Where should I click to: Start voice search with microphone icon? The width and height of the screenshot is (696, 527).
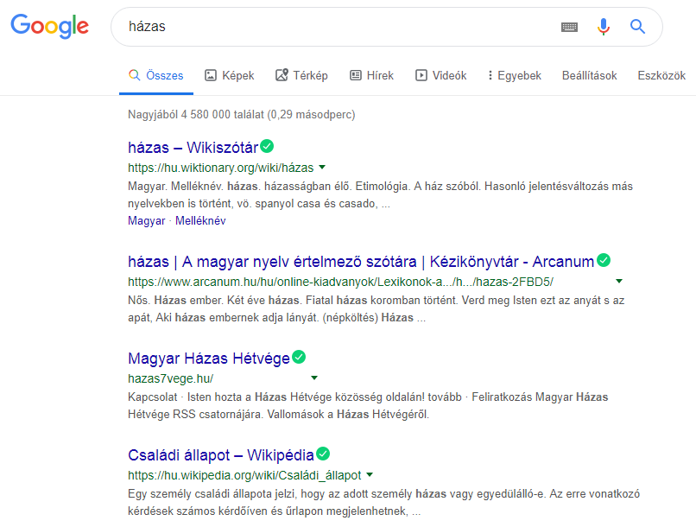point(603,27)
